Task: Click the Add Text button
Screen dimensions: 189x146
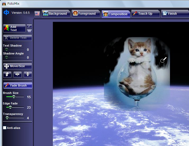Action: point(14,28)
